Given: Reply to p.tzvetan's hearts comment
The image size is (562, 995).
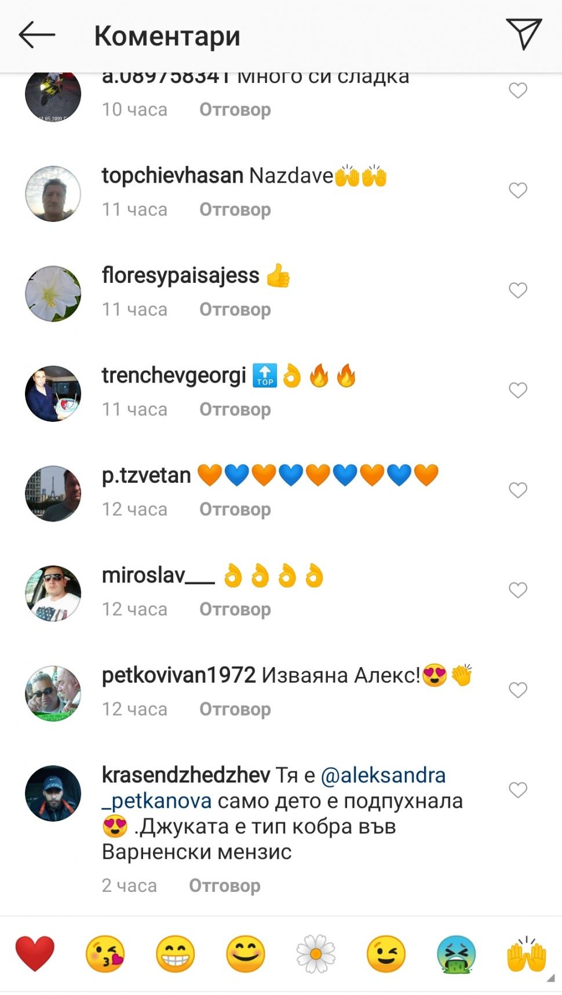Looking at the screenshot, I should (235, 509).
